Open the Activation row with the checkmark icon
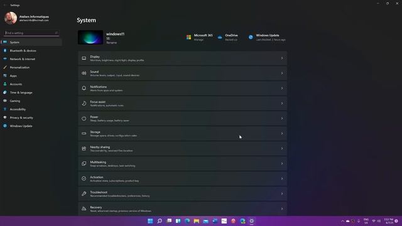Screen dimensions: 402x226 click(x=183, y=179)
